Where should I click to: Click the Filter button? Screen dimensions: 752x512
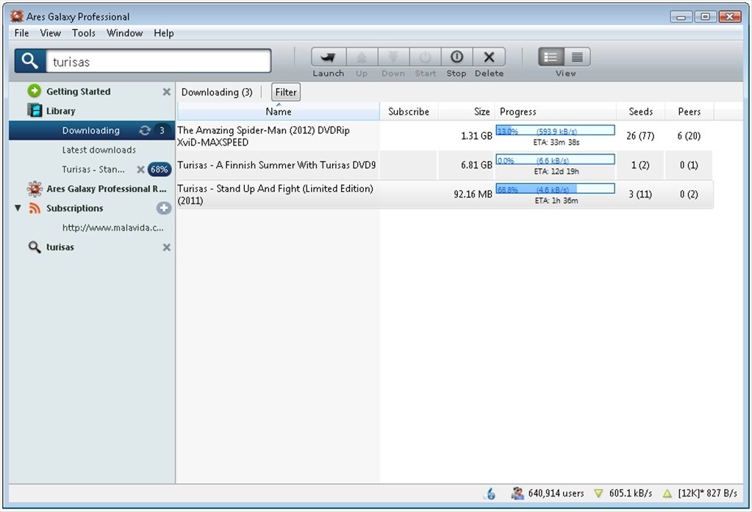click(286, 92)
